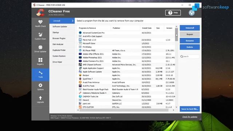This screenshot has width=233, height=131.
Task: Click the CCleaner logo in header
Action: click(x=40, y=13)
